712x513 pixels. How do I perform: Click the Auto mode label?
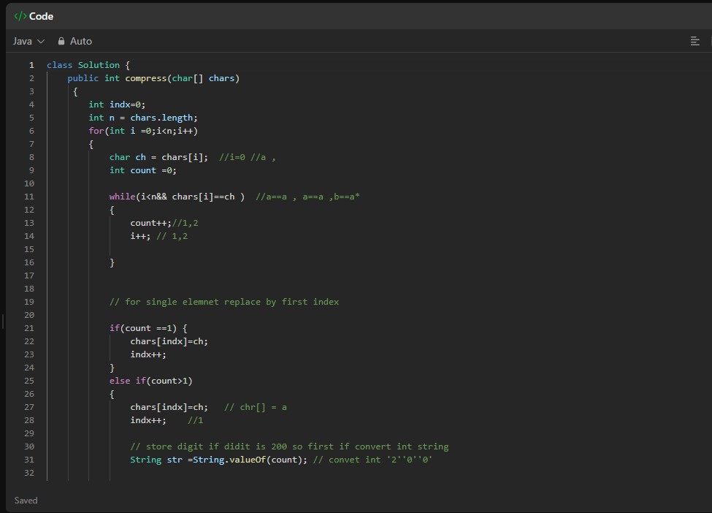pos(81,42)
